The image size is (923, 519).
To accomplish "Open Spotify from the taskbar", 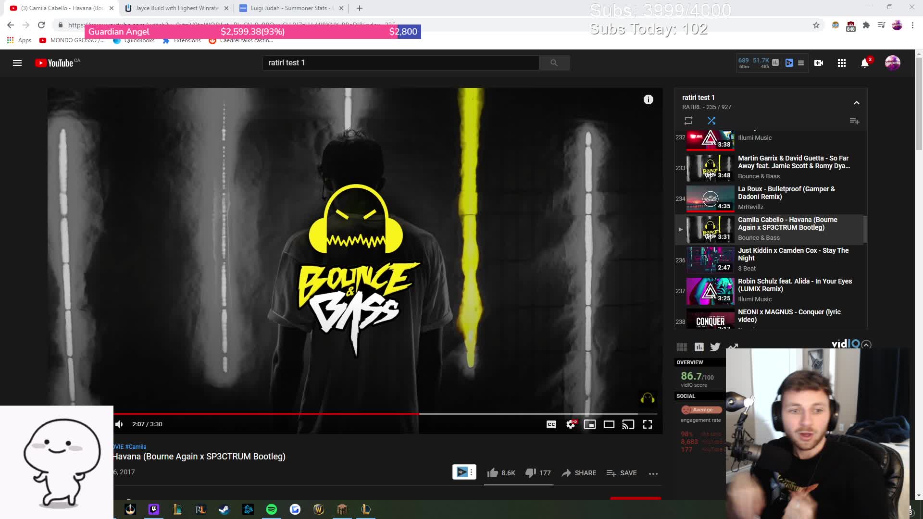I will point(272,509).
